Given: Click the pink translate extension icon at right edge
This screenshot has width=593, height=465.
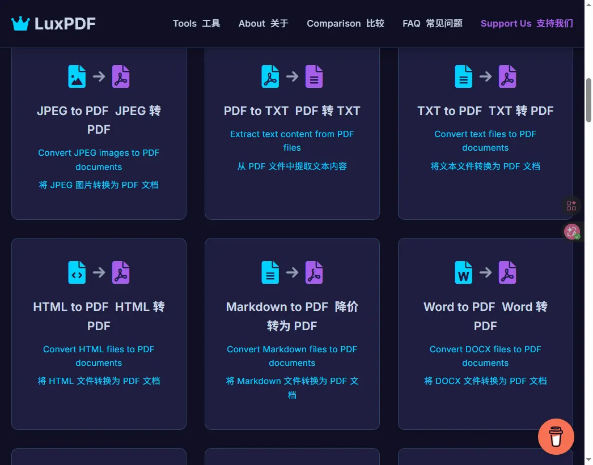Looking at the screenshot, I should click(x=572, y=232).
